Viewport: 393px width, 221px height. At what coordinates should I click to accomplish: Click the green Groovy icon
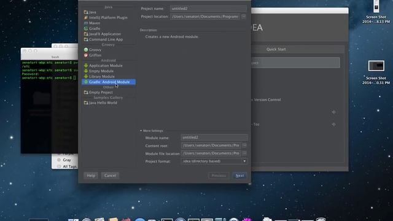pos(86,50)
